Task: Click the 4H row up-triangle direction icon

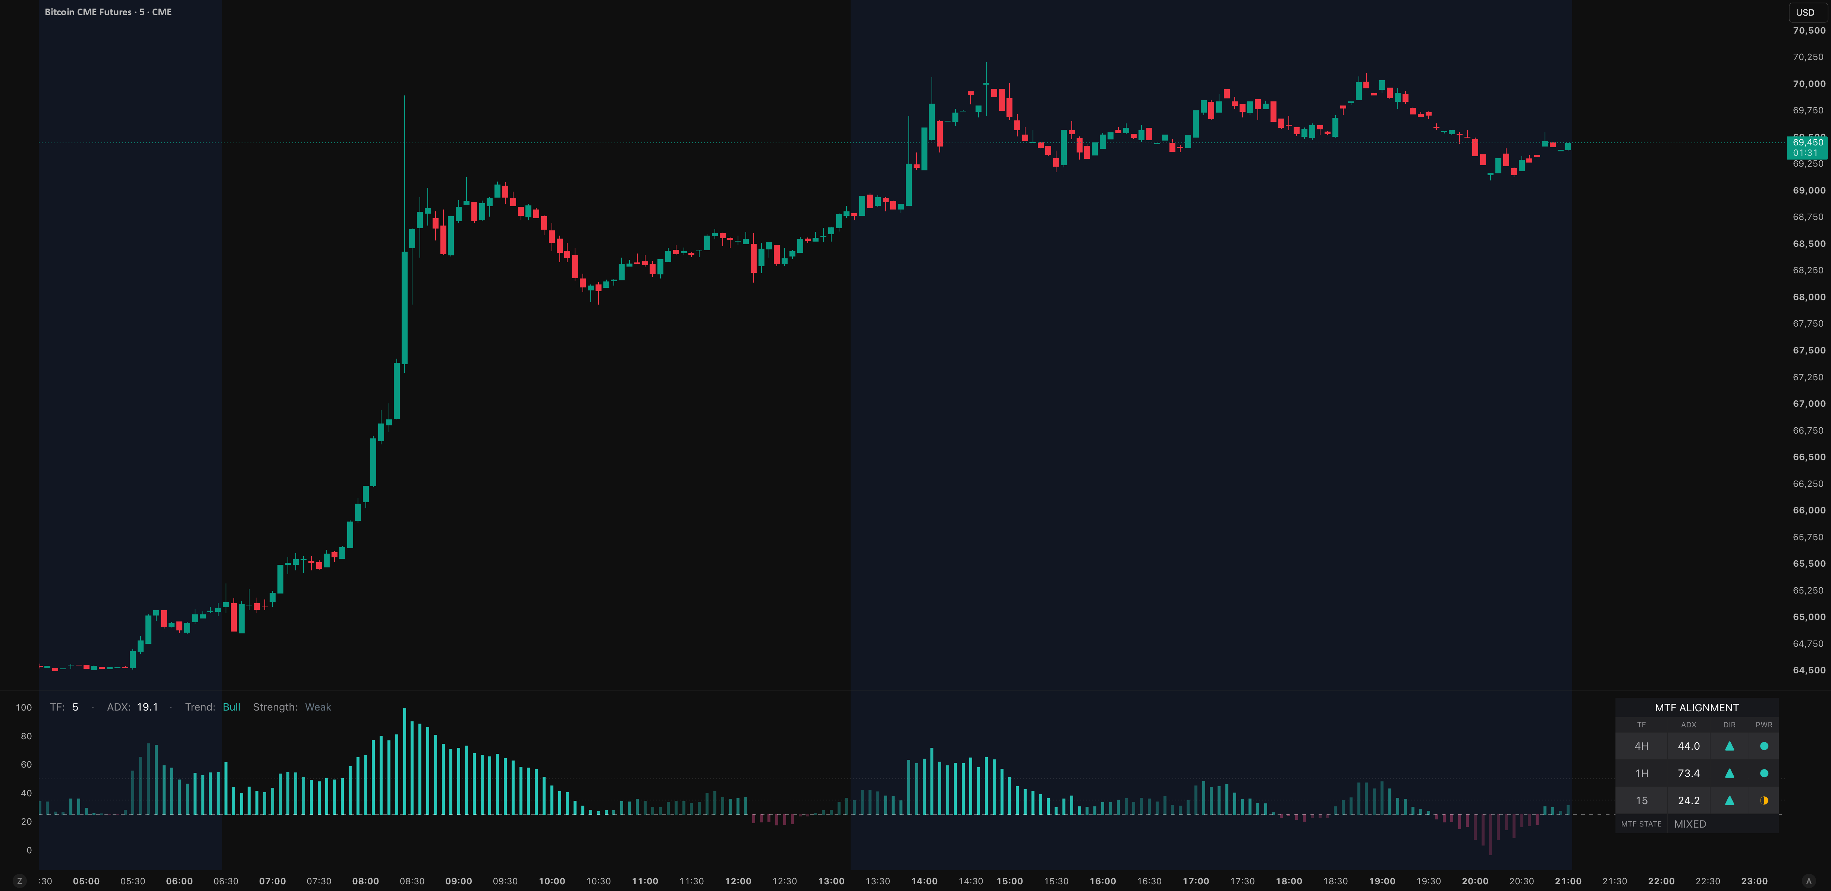Action: coord(1729,746)
